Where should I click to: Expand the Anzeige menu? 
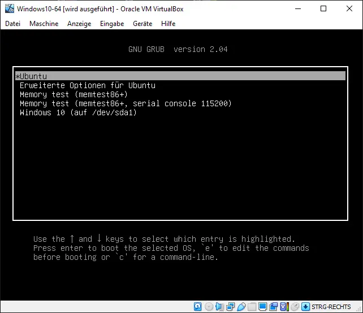tap(79, 24)
